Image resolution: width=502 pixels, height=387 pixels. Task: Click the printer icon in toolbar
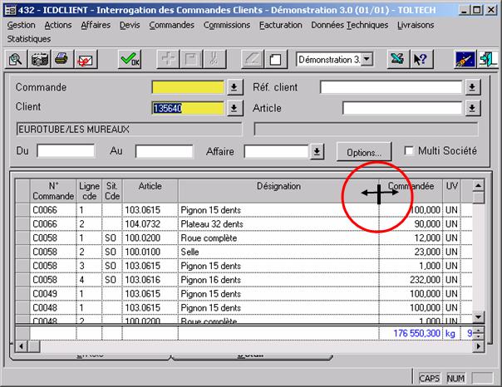pos(62,59)
